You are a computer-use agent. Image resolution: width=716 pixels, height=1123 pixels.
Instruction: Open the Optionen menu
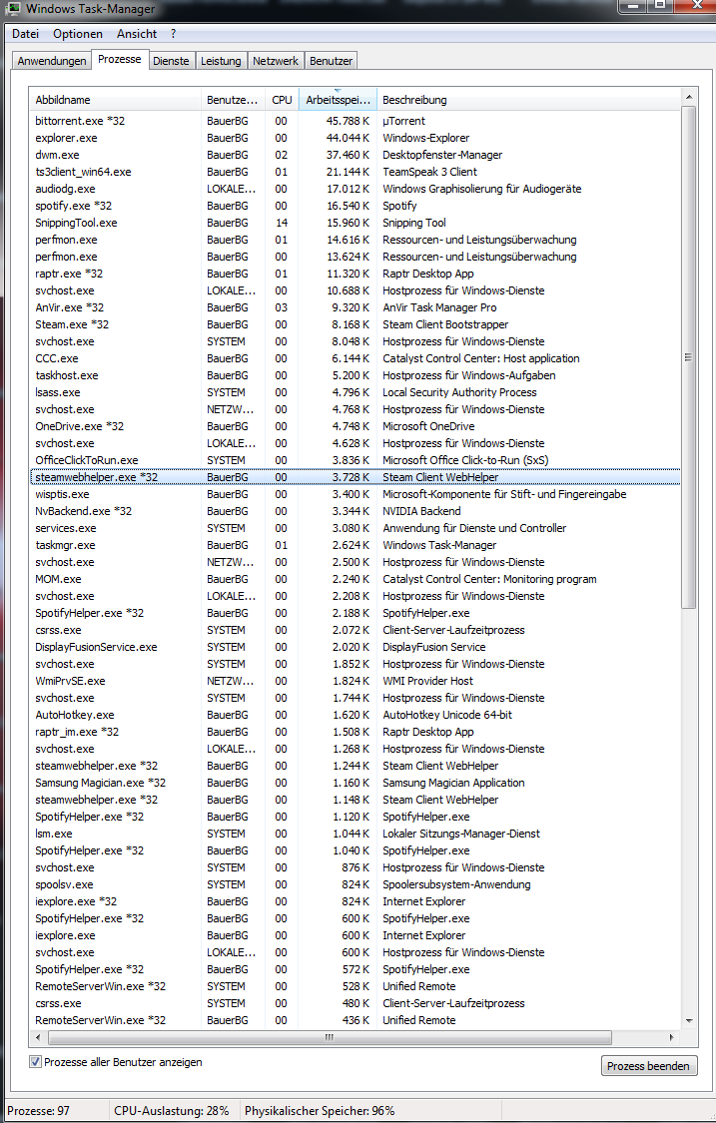click(78, 34)
